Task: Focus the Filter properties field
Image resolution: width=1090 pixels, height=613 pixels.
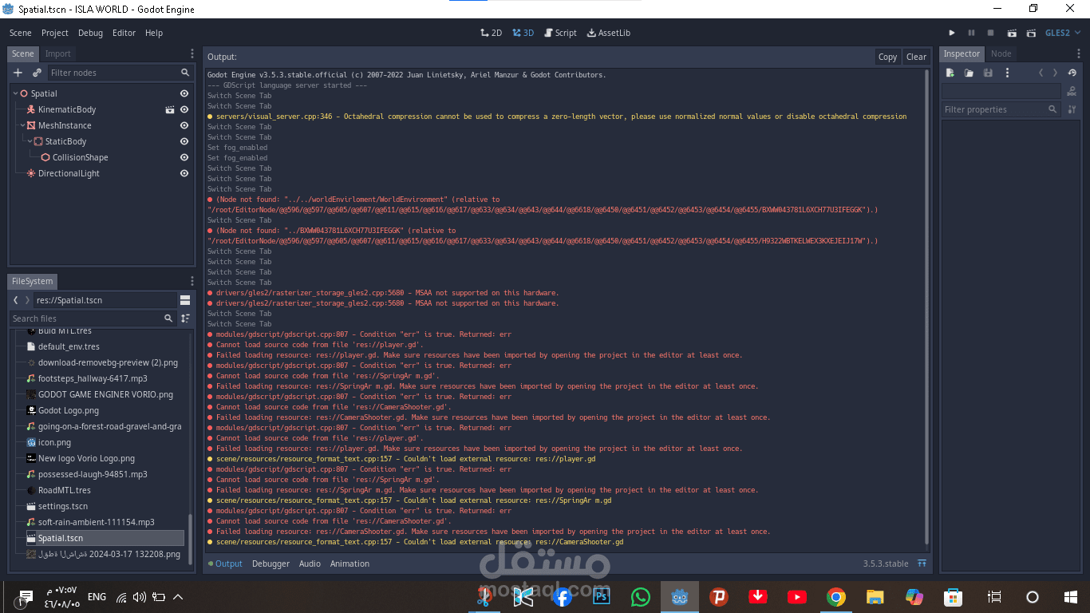Action: (1001, 109)
